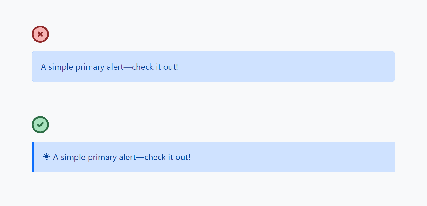
Task: Click the lightbulb icon in the lower alert
Action: pos(47,157)
